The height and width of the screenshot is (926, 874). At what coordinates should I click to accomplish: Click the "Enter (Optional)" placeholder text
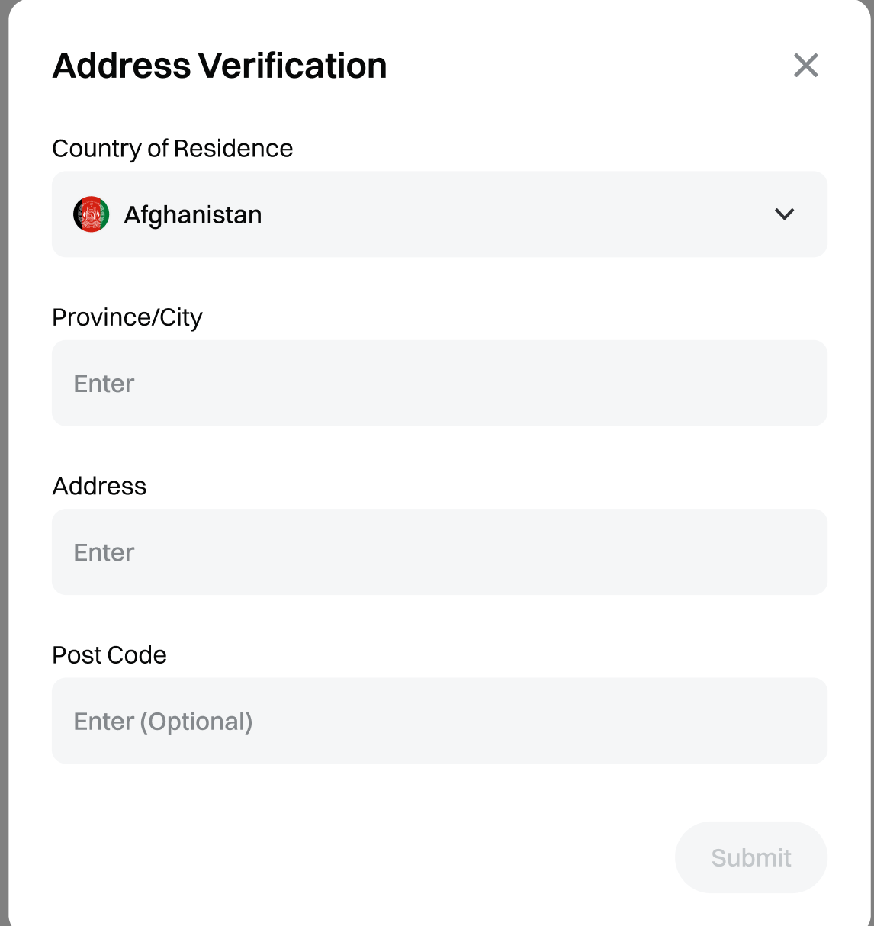[163, 722]
